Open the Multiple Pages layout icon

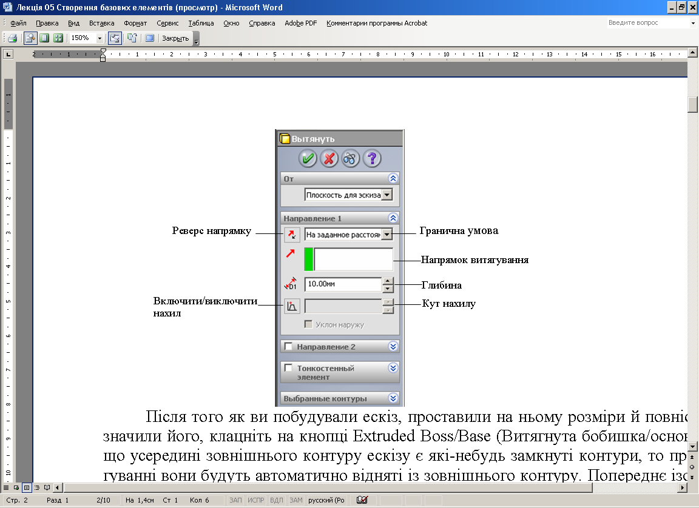coord(58,38)
